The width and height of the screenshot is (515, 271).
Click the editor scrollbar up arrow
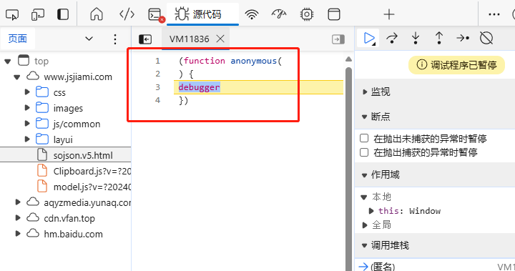pos(348,59)
